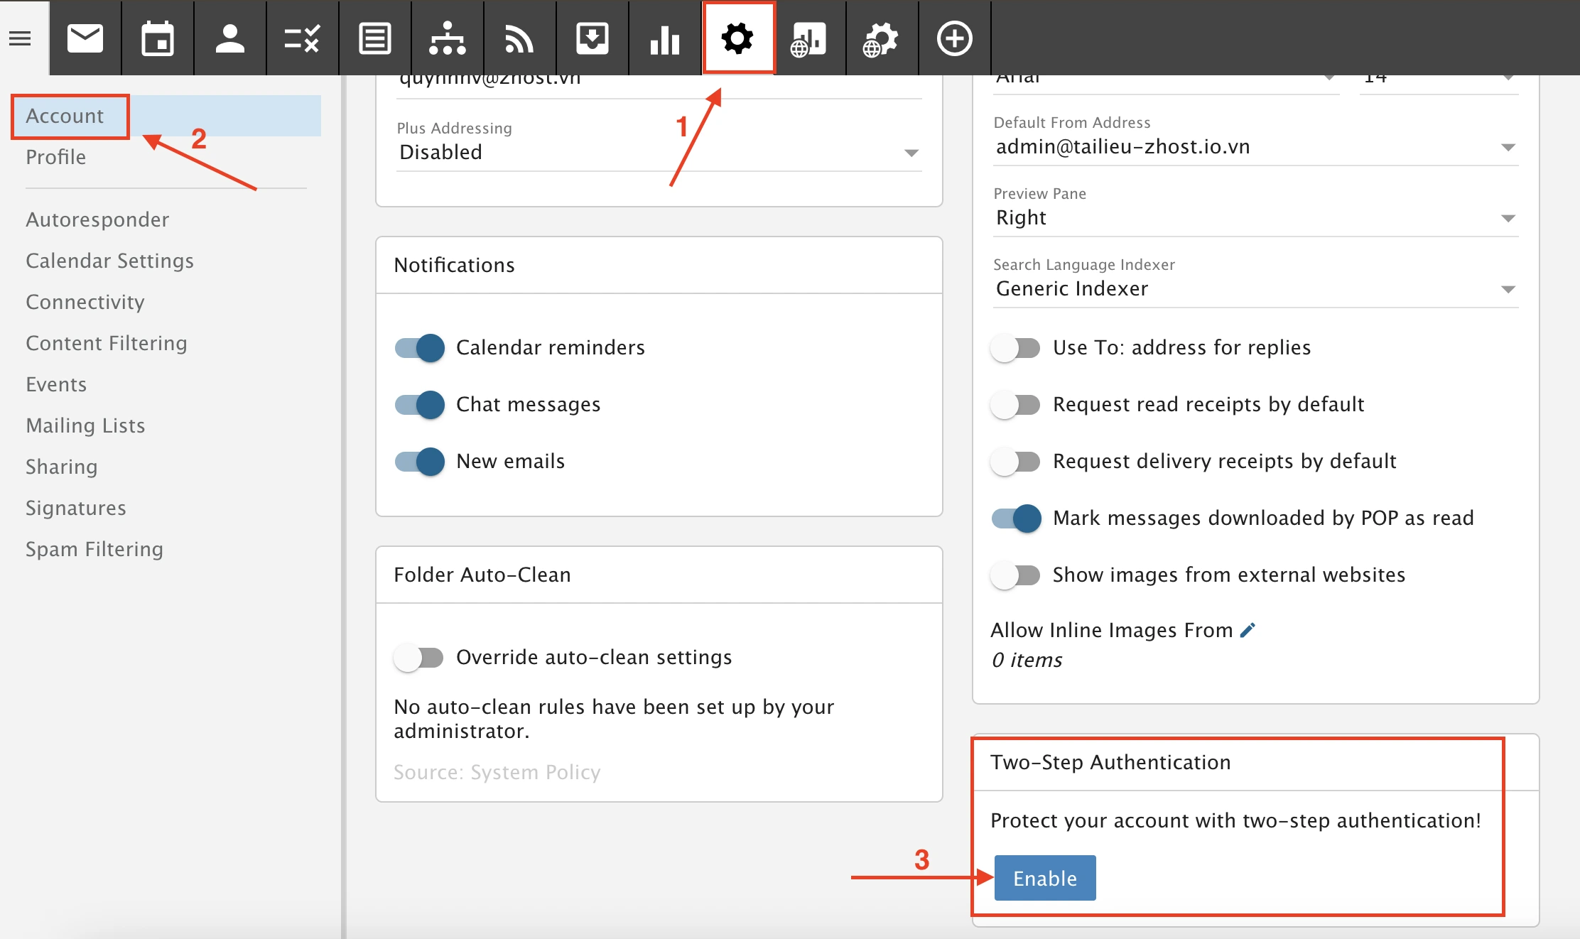Open the Reports bar chart icon

pos(664,38)
